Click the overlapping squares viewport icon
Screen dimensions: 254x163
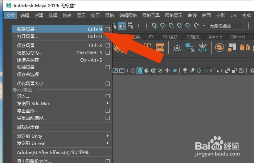tap(228, 71)
